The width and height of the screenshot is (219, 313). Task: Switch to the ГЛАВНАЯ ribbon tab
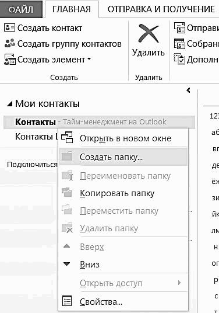click(72, 9)
